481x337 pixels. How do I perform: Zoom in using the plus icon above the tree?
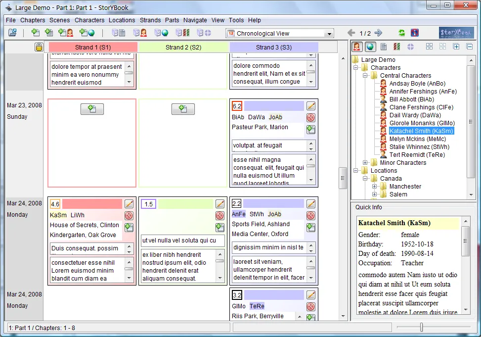click(456, 46)
